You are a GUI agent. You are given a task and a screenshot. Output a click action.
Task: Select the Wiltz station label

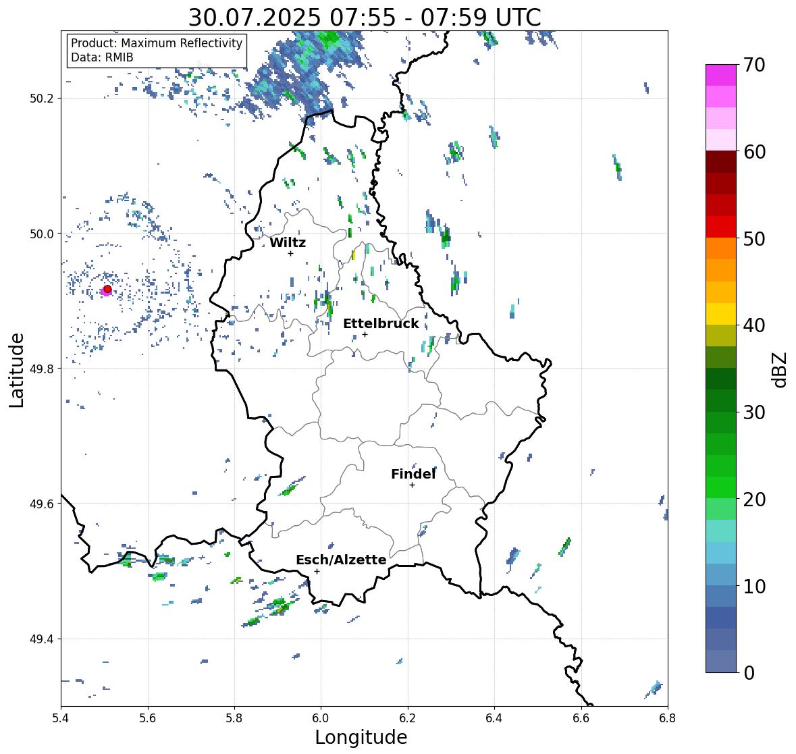click(288, 242)
